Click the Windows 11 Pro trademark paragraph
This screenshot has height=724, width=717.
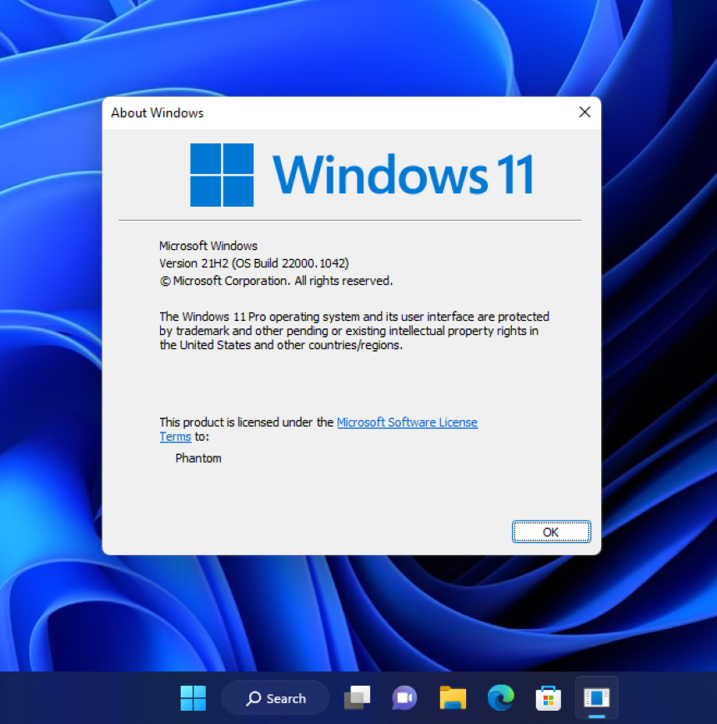(x=354, y=331)
